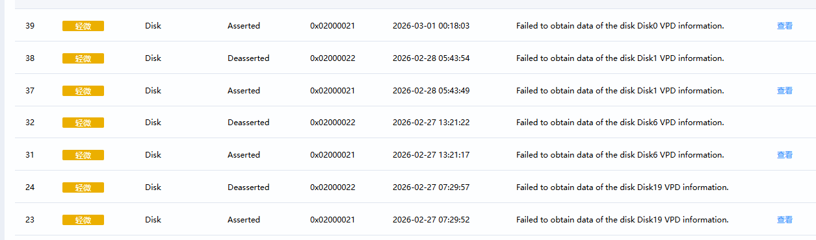Click event code 0x02000022 in row 38
This screenshot has height=240, width=816.
click(333, 58)
